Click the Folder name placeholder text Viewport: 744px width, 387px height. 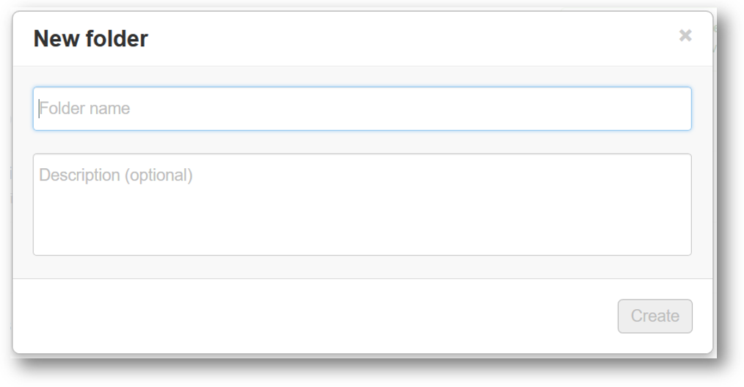pyautogui.click(x=84, y=109)
